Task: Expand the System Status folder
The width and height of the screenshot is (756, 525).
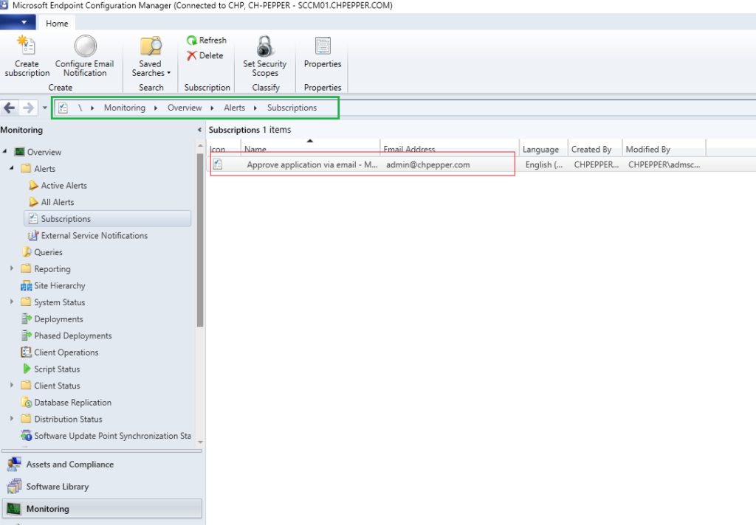Action: [12, 302]
